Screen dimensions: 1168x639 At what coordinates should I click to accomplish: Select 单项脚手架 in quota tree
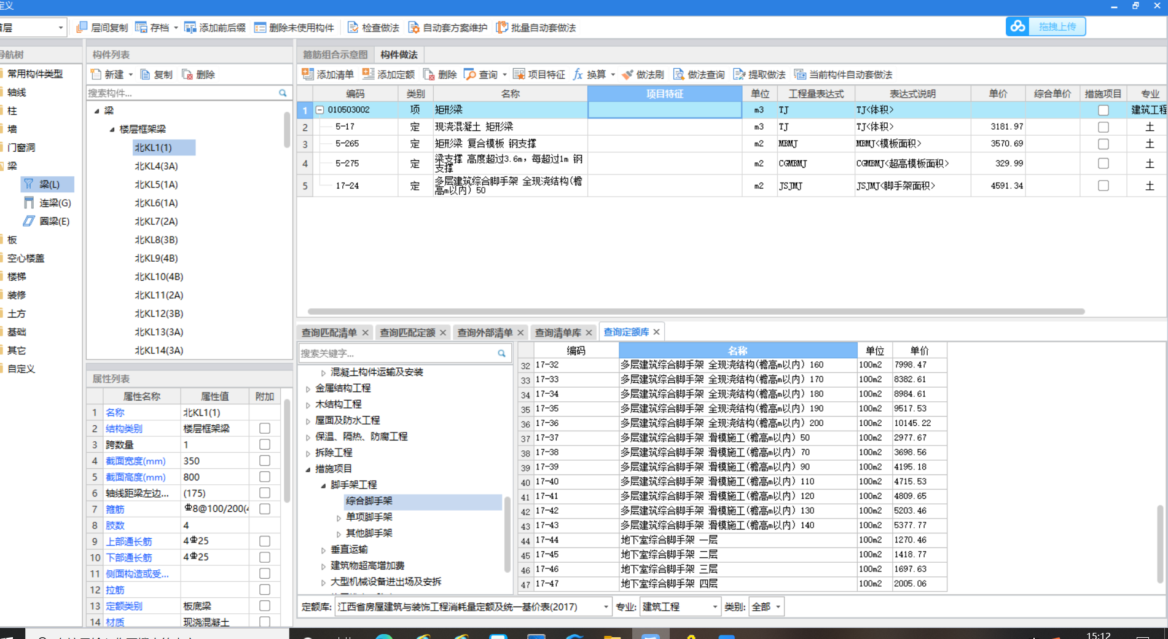(369, 517)
